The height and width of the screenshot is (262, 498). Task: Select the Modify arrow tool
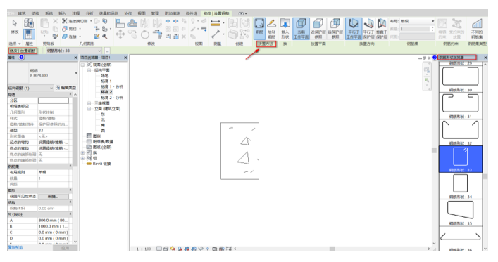tap(15, 26)
